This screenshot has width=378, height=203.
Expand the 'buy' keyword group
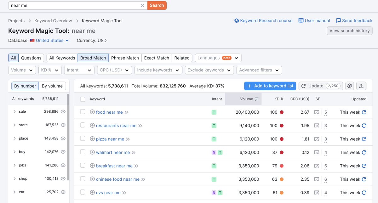[x=14, y=152]
